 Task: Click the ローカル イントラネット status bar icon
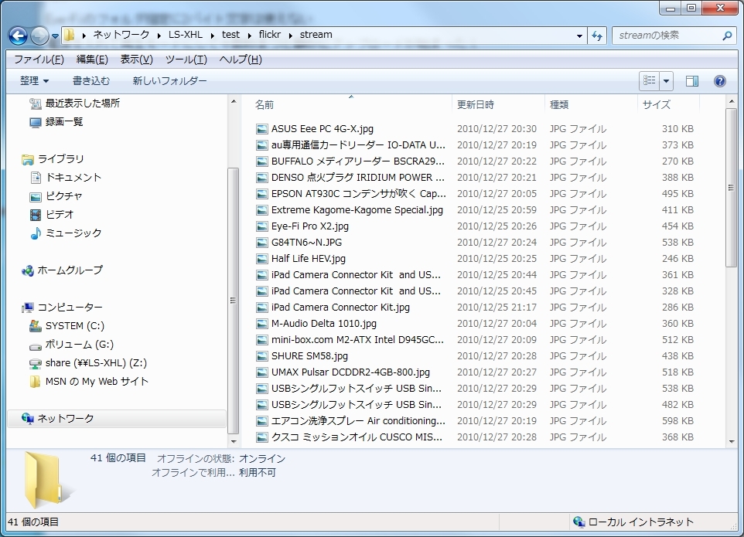point(578,522)
